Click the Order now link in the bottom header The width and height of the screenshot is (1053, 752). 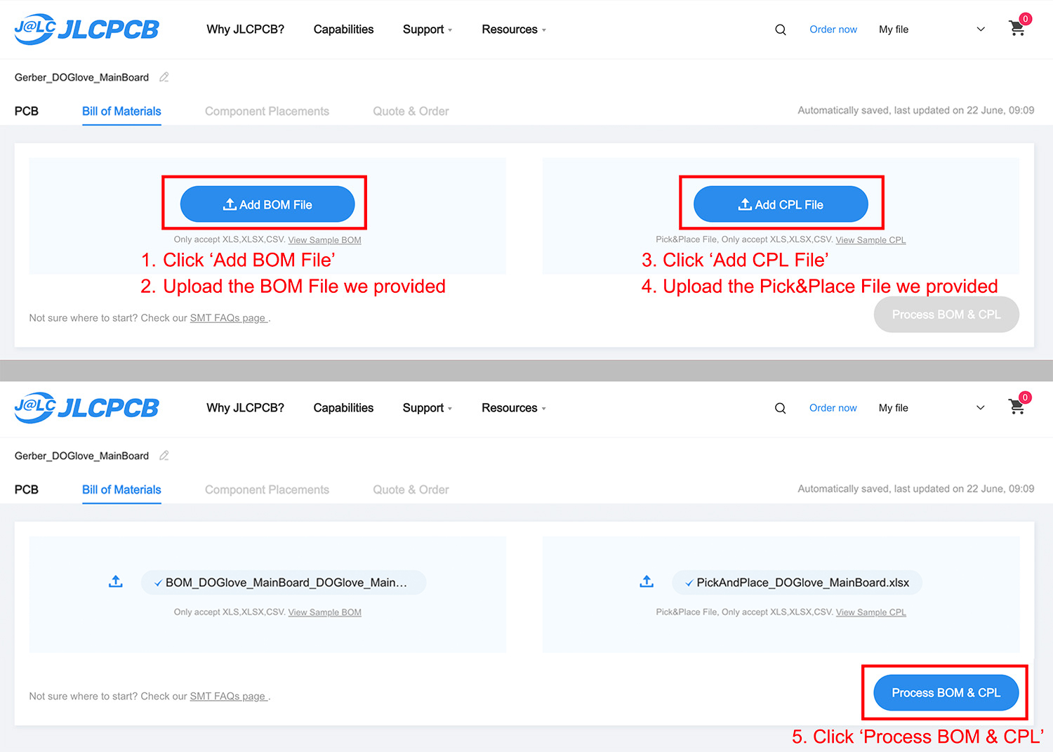(x=833, y=408)
